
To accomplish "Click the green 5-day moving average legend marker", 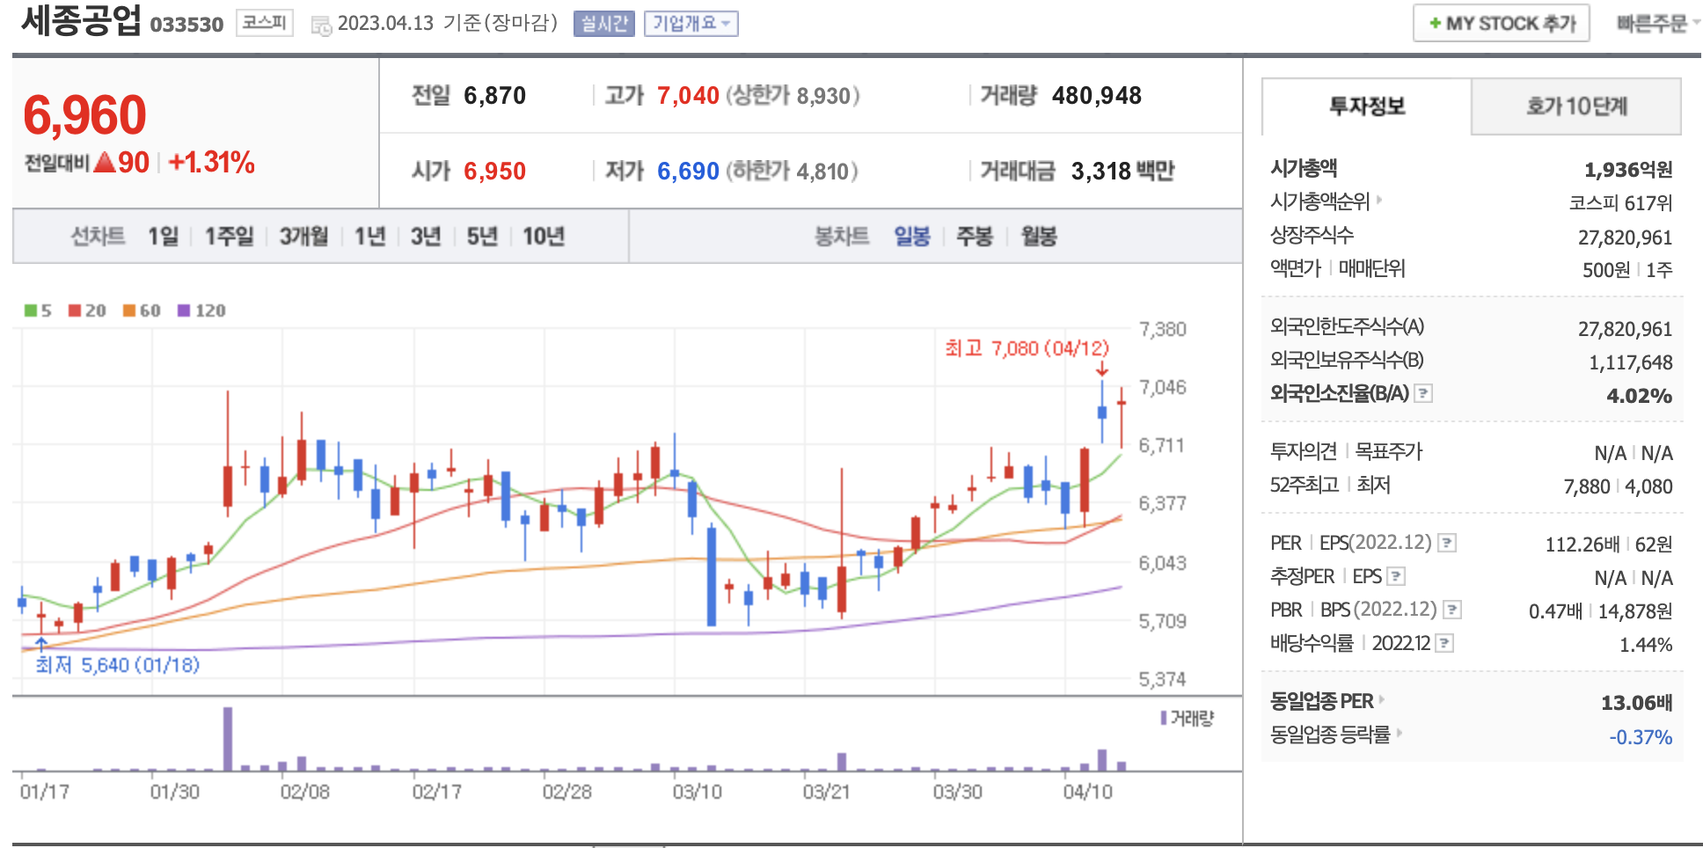I will (31, 311).
